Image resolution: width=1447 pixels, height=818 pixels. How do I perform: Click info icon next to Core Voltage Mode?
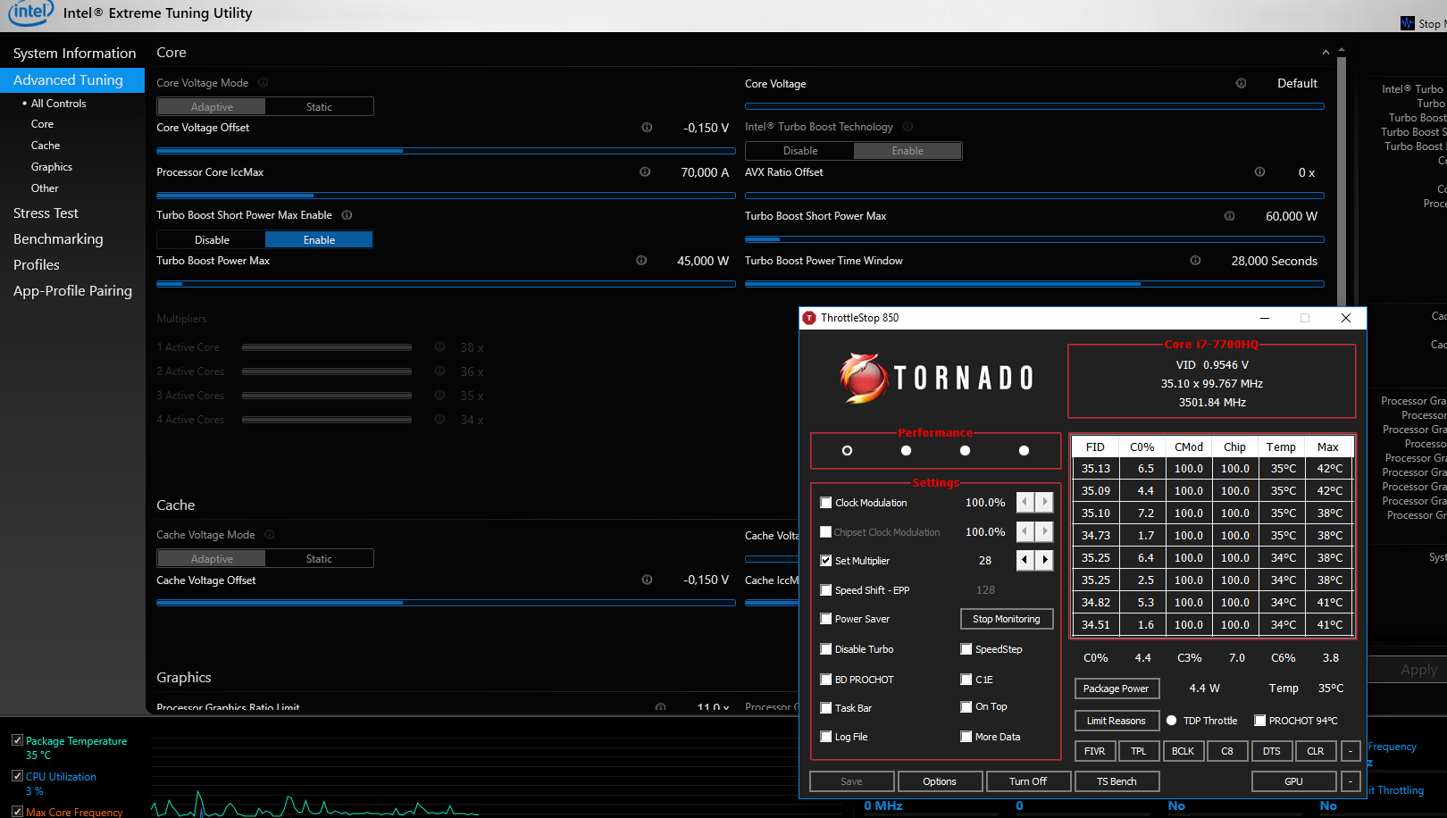pos(263,82)
